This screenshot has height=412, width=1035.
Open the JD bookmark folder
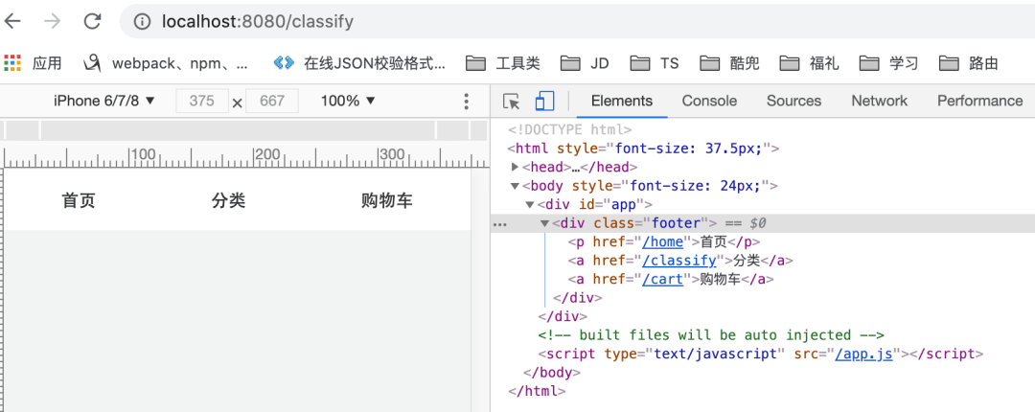click(x=585, y=63)
